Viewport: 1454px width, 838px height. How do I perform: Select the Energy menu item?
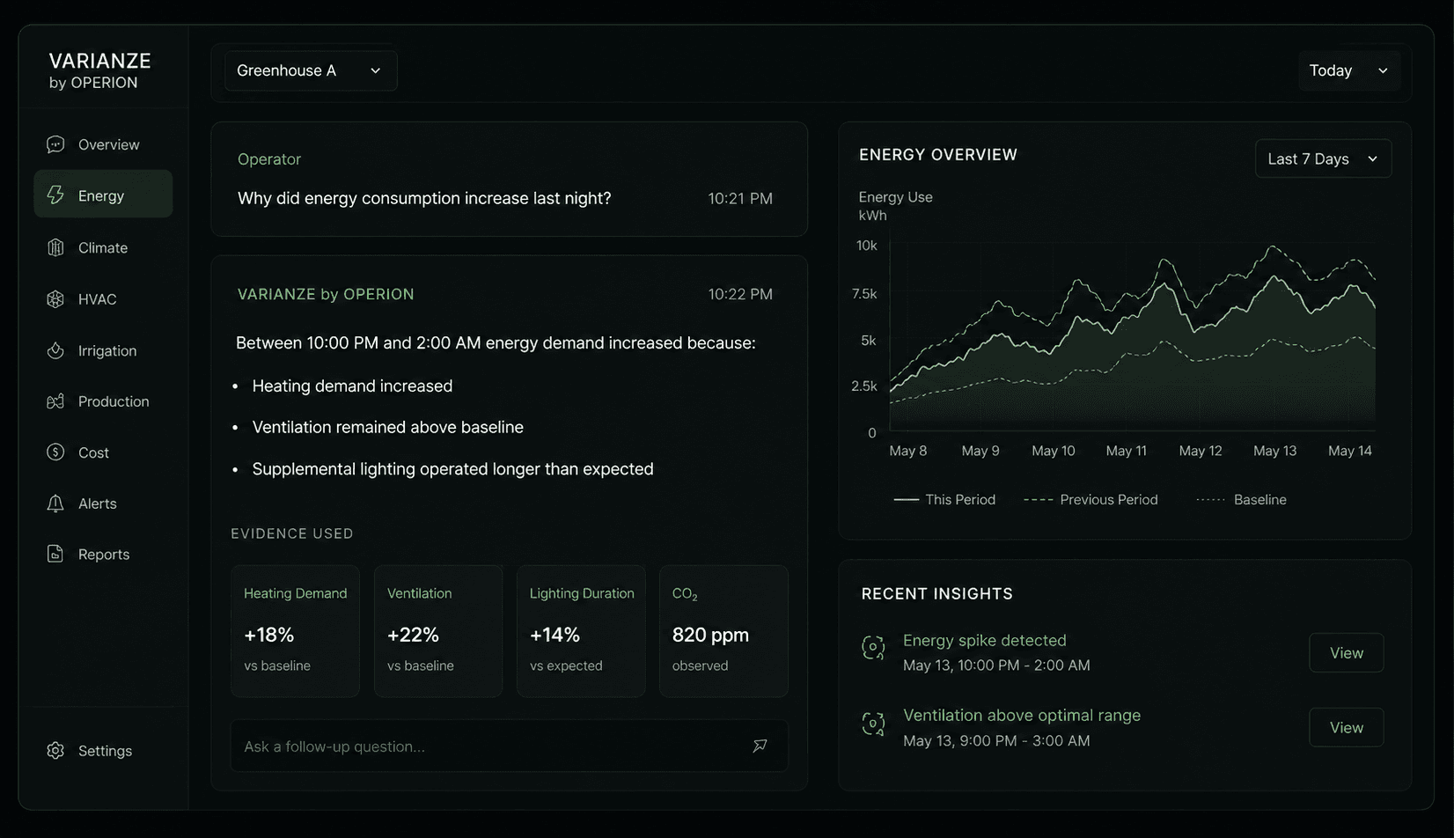click(103, 195)
